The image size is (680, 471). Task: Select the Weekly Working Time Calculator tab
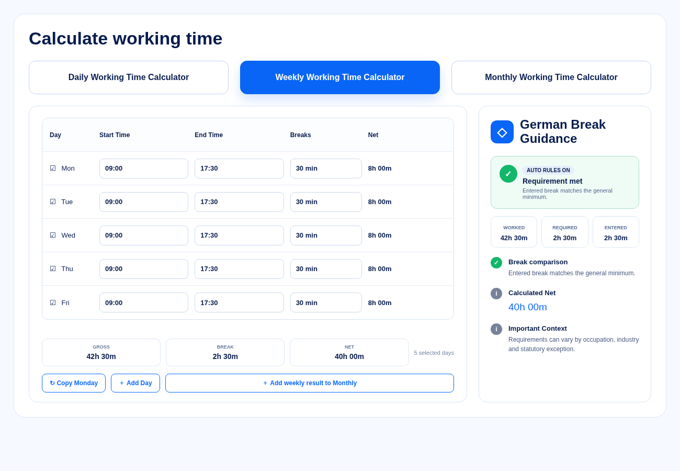tap(340, 77)
